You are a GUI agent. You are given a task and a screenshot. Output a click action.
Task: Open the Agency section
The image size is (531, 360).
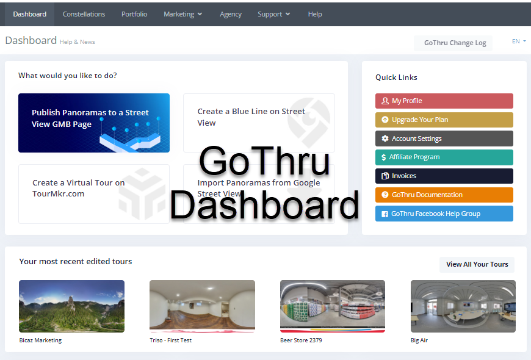pyautogui.click(x=231, y=13)
